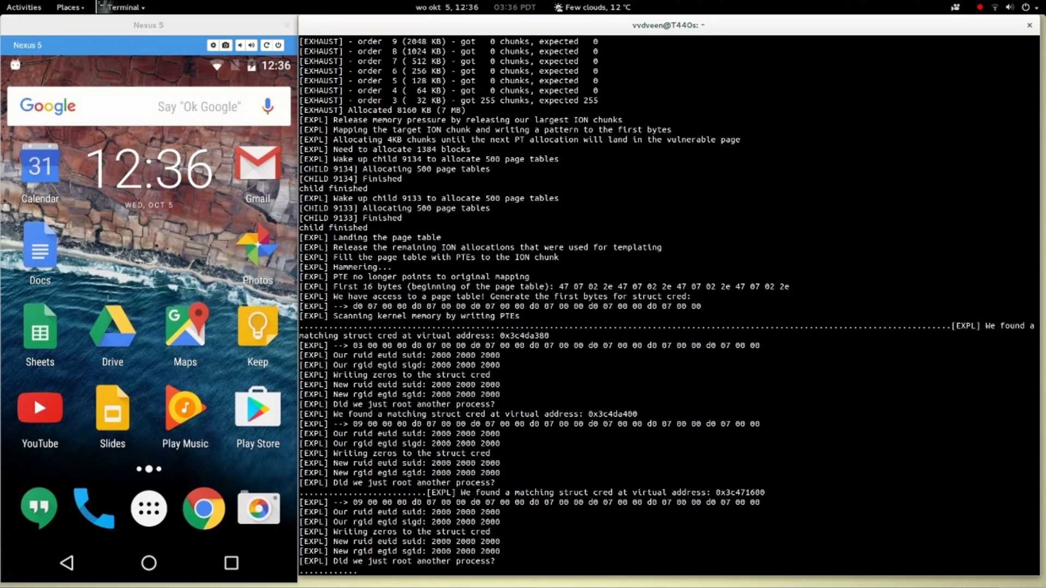This screenshot has height=588, width=1046.
Task: Launch Google Photos on the phone
Action: 258,254
